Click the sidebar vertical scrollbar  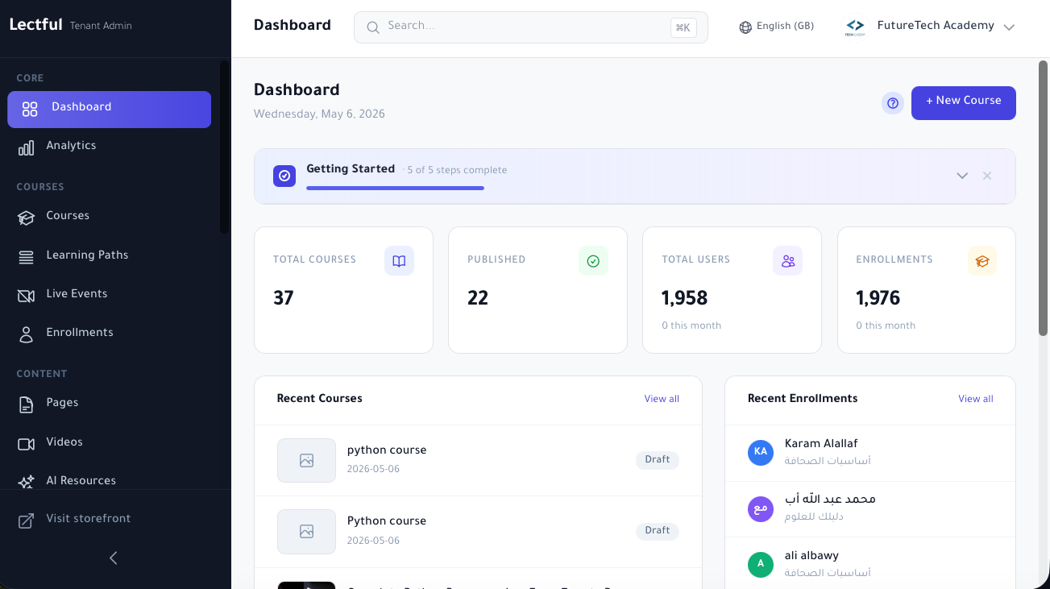225,147
